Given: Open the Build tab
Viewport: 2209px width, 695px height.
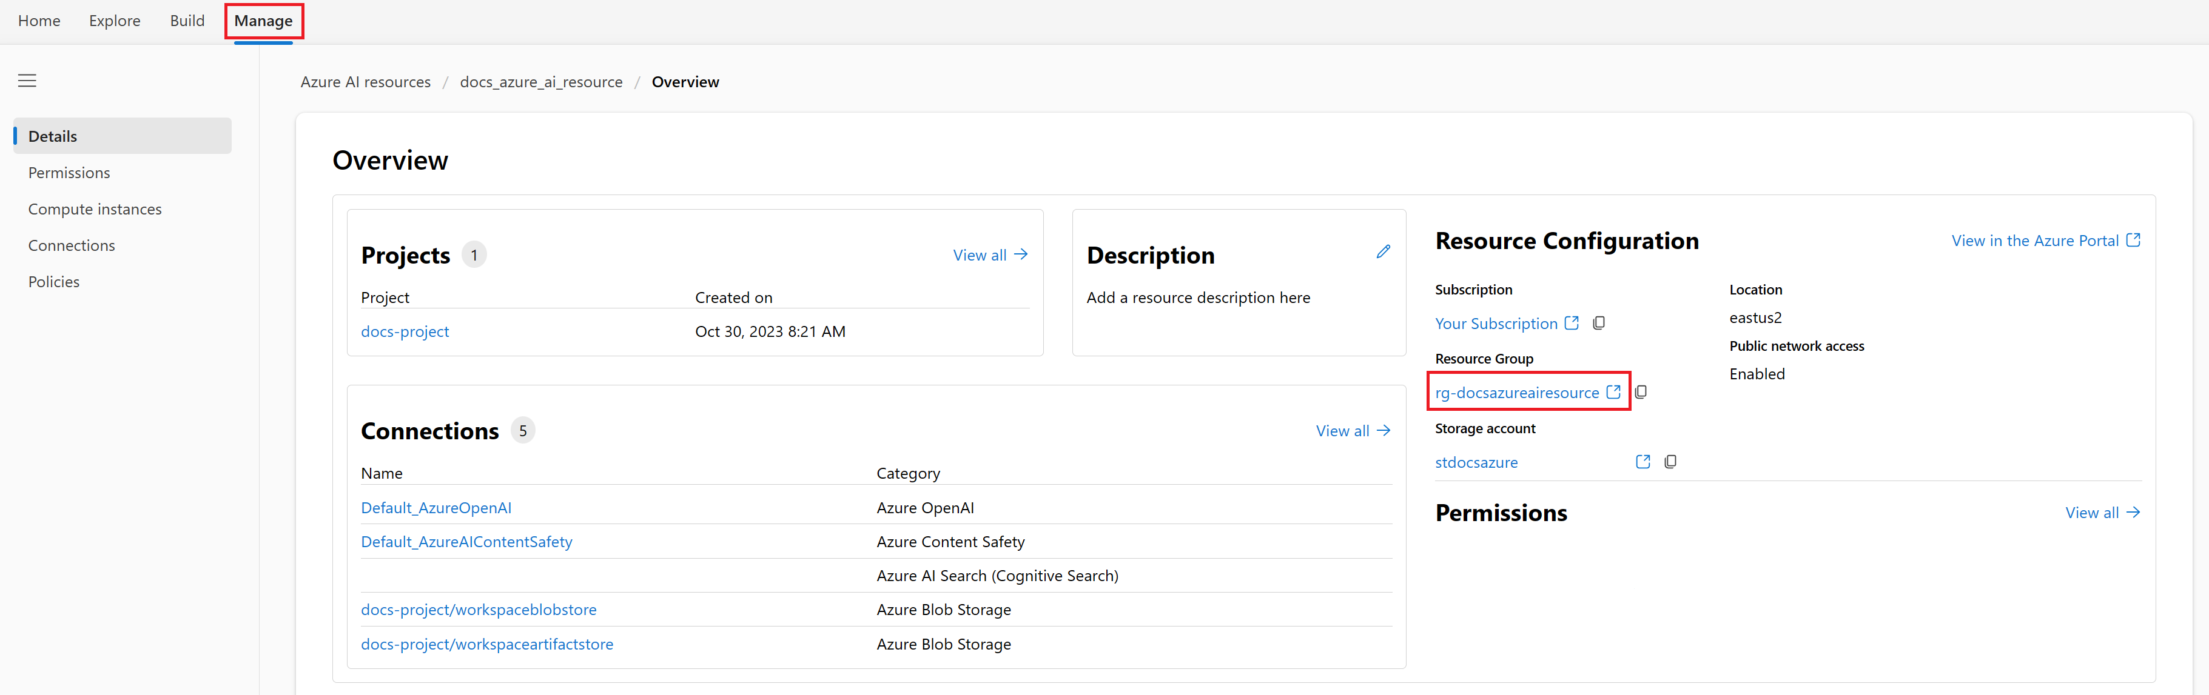Looking at the screenshot, I should (x=187, y=21).
